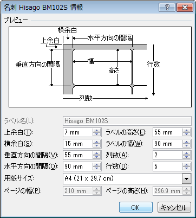This screenshot has height=218, width=196.
Task: Increase 上余白 value with up arrow
Action: [97, 131]
